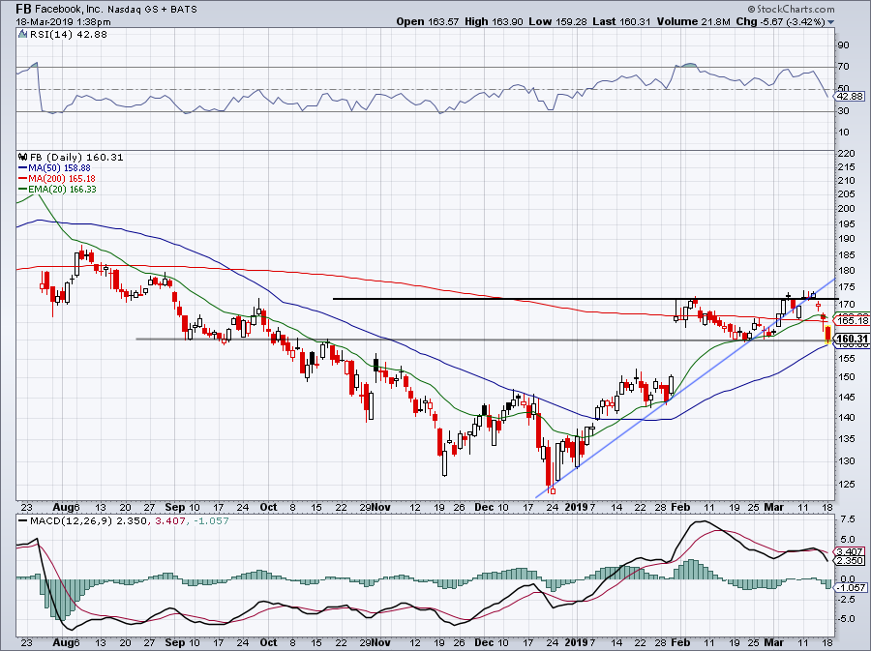This screenshot has width=871, height=651.
Task: Click the 42.88 value tag on RSI axis
Action: 851,97
